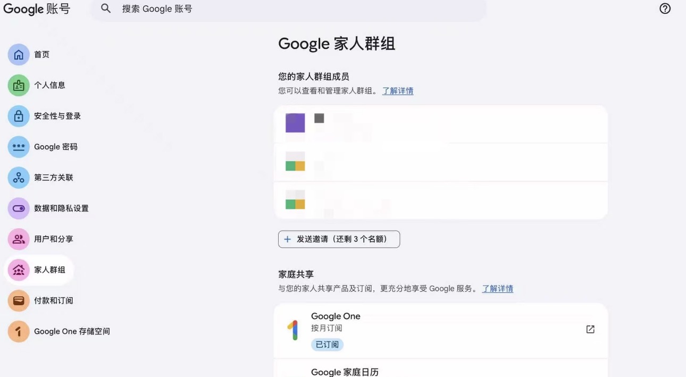Click the Google 家庭日历 row
This screenshot has height=377, width=686.
(441, 369)
